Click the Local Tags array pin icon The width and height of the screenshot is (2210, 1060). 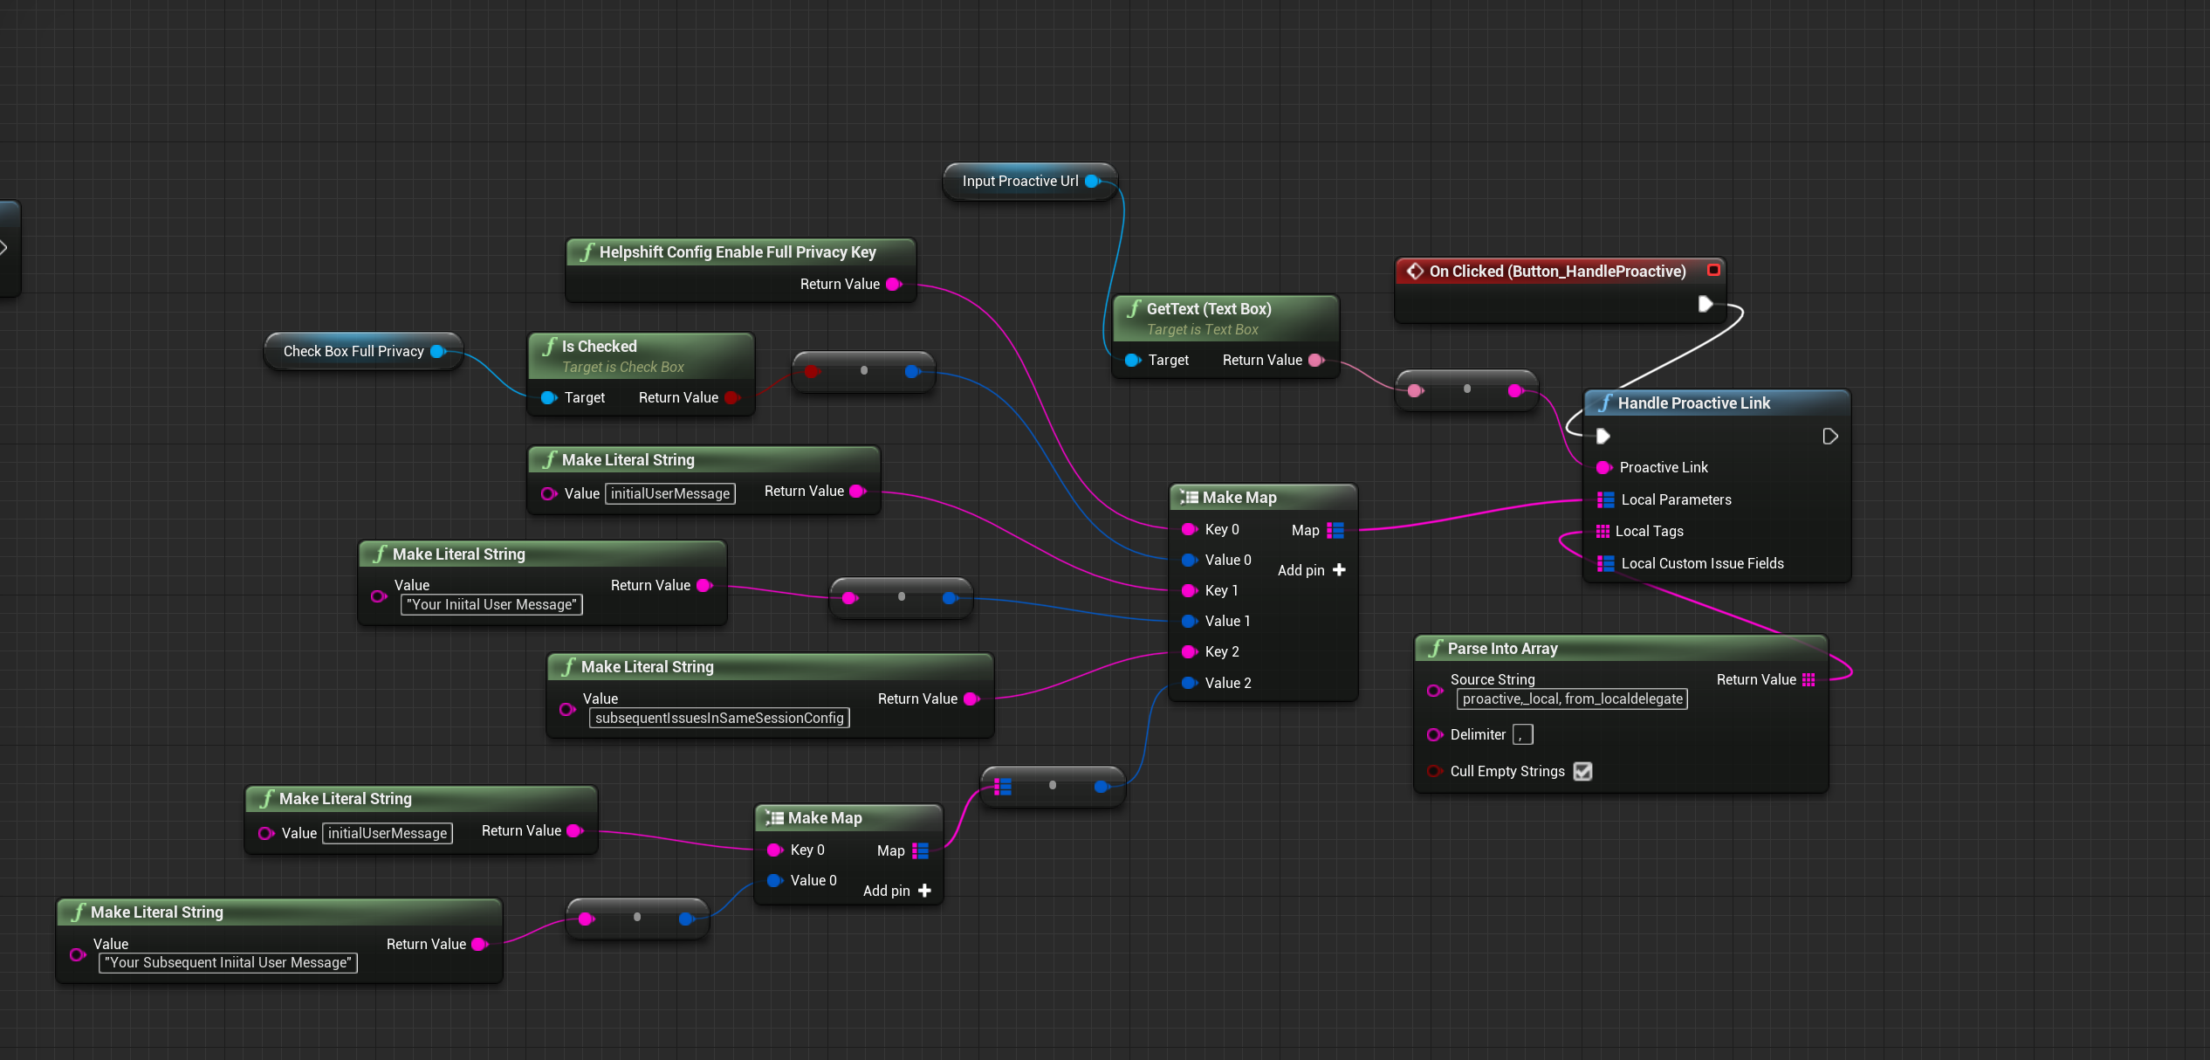coord(1602,531)
